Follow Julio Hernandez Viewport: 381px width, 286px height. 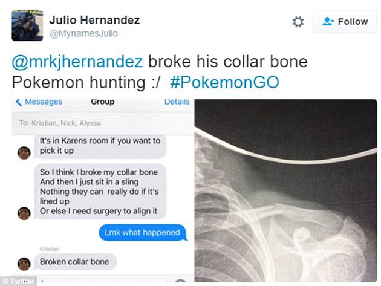(344, 22)
